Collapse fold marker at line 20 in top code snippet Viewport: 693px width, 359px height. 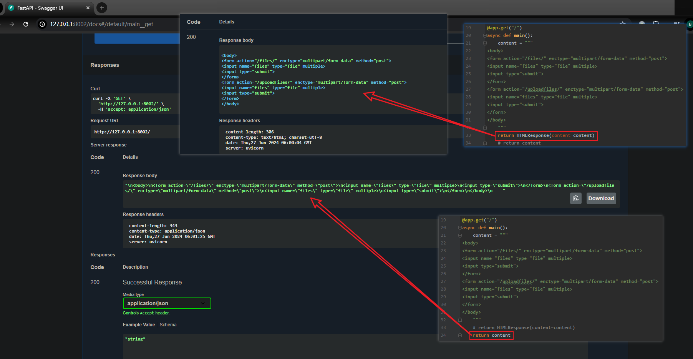[485, 35]
